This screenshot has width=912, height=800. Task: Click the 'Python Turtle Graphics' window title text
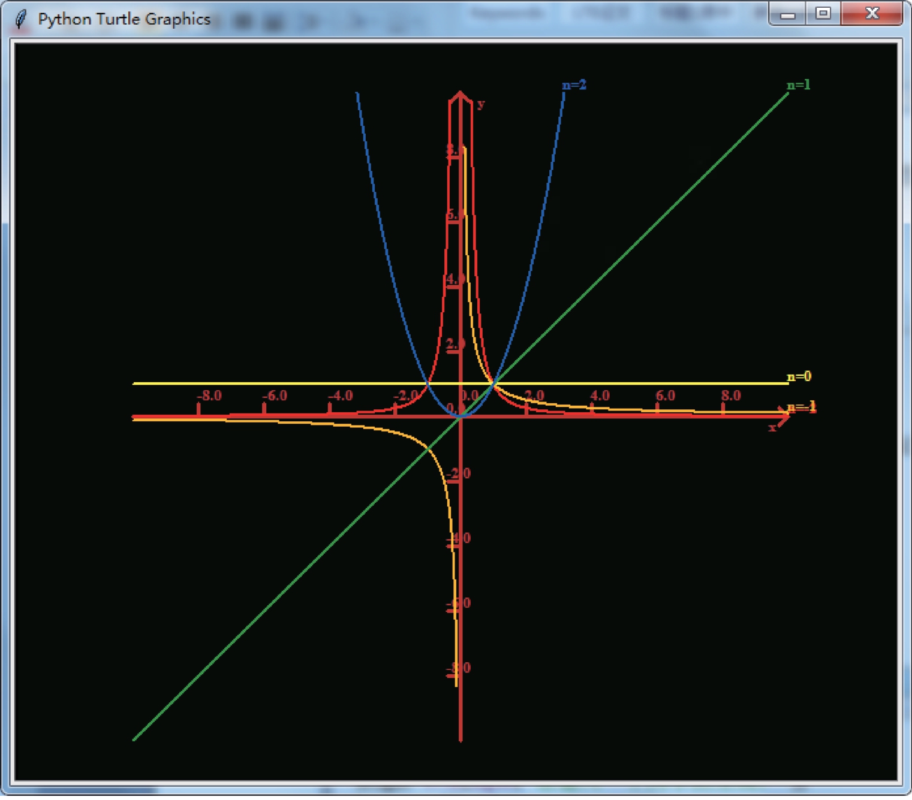pos(124,19)
